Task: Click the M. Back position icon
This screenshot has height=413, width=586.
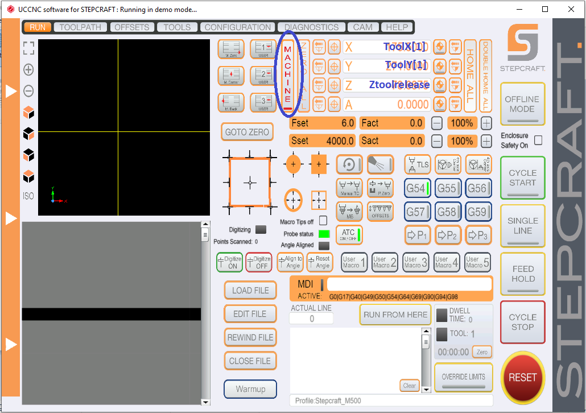Action: 231,102
